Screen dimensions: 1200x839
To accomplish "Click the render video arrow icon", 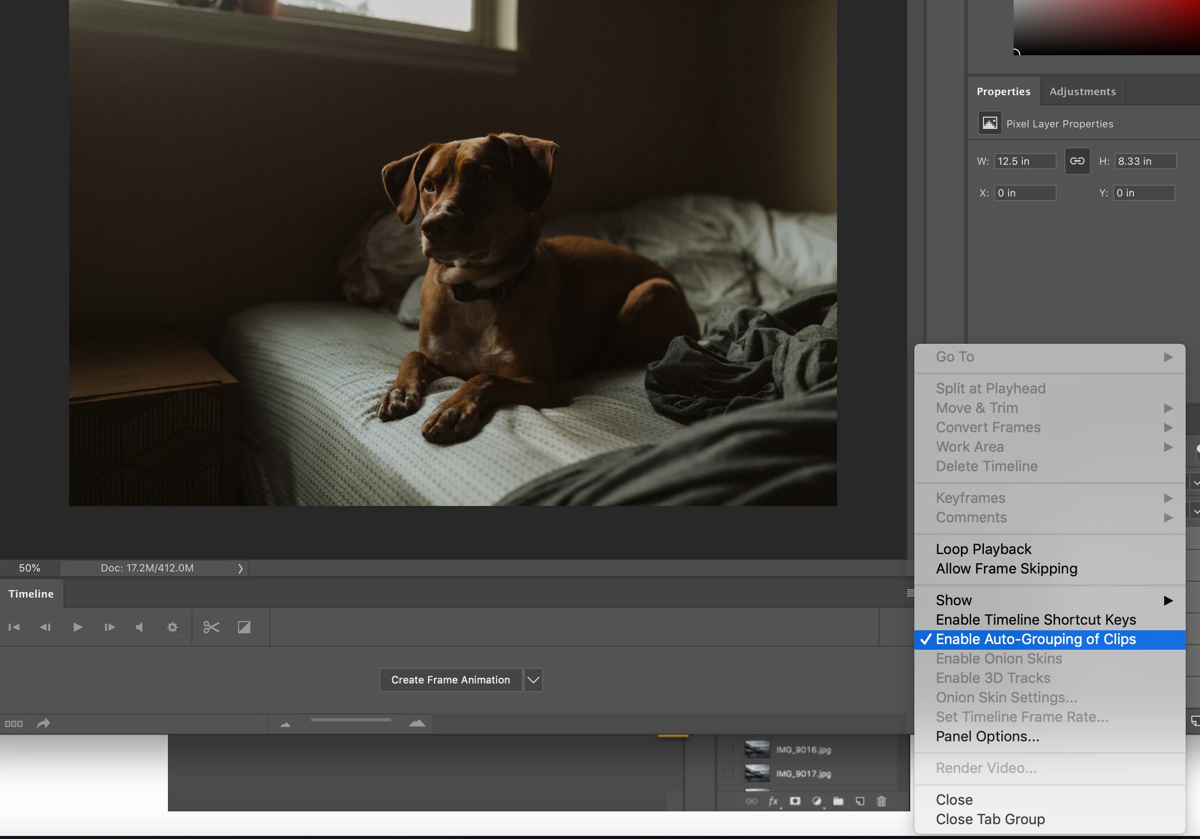I will [44, 723].
